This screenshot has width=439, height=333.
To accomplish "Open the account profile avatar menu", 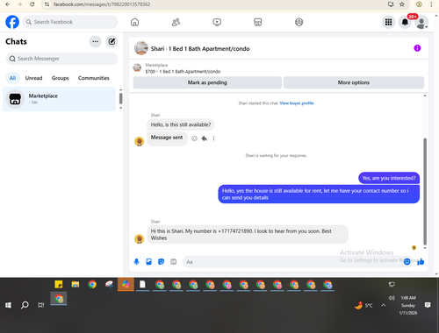I will tap(421, 23).
